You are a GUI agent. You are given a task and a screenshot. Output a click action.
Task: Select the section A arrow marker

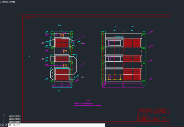[32, 56]
